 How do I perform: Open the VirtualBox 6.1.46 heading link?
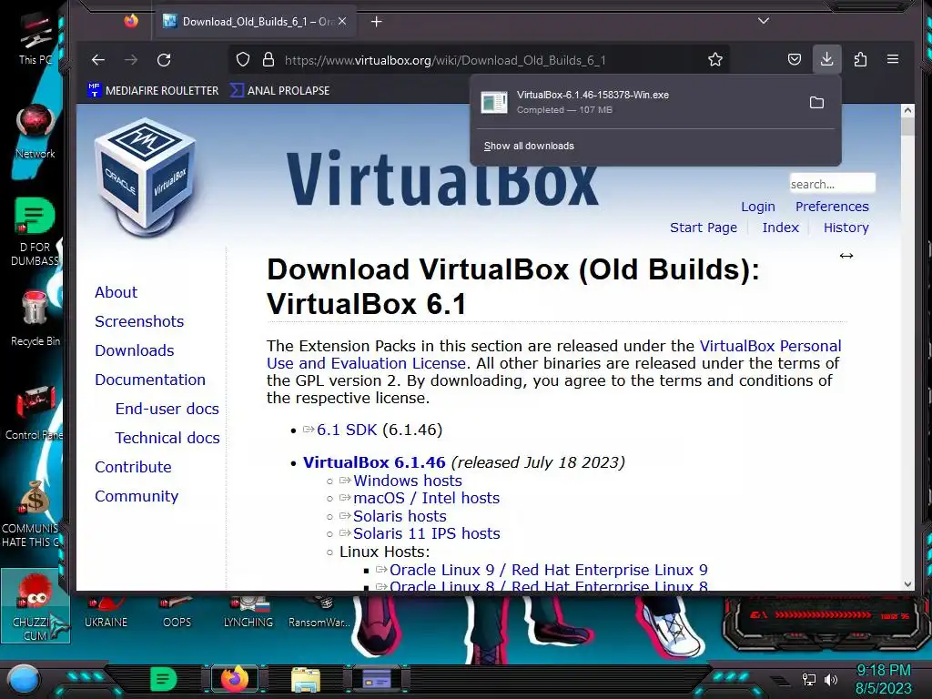[x=374, y=462]
